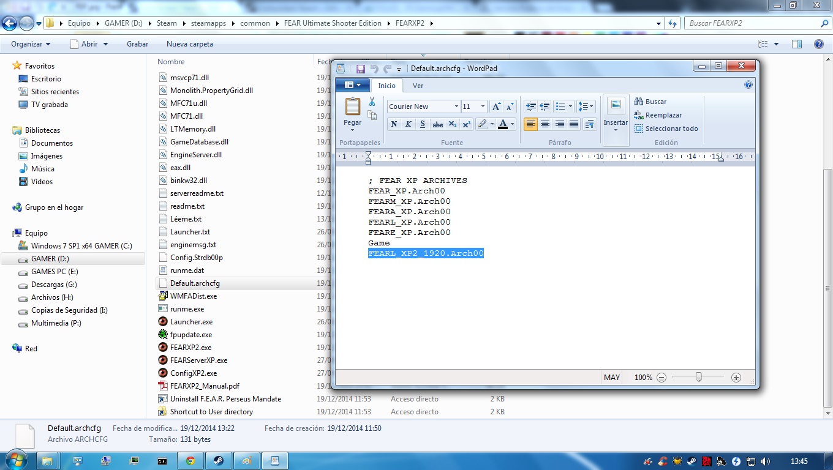Open the change view options dropdown arrow in Explorer

click(x=777, y=44)
